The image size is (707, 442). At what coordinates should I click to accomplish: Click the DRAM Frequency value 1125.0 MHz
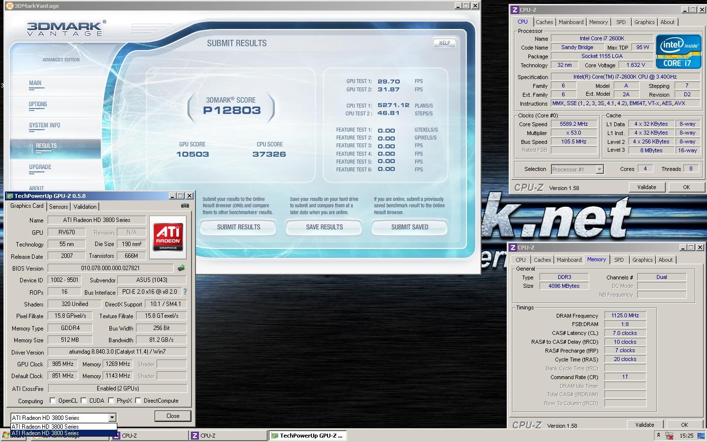pyautogui.click(x=625, y=315)
